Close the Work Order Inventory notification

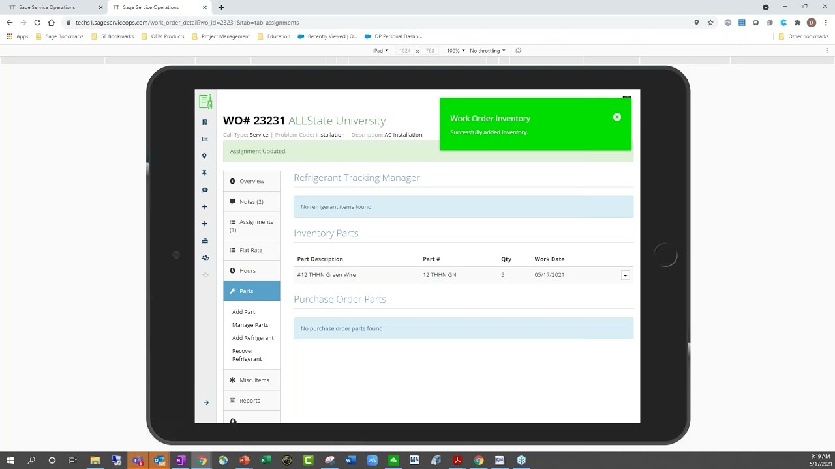pos(617,117)
